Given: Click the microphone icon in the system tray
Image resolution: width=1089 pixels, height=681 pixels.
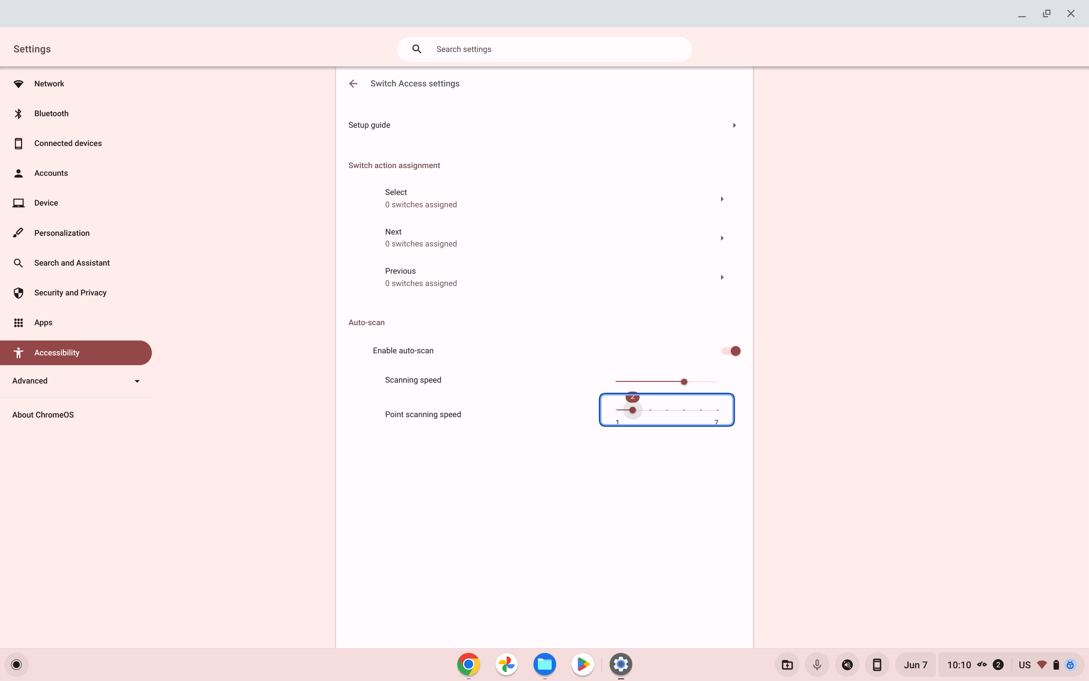Looking at the screenshot, I should pos(816,664).
